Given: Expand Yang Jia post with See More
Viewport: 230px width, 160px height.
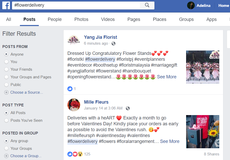Looking at the screenshot, I should 167,77.
